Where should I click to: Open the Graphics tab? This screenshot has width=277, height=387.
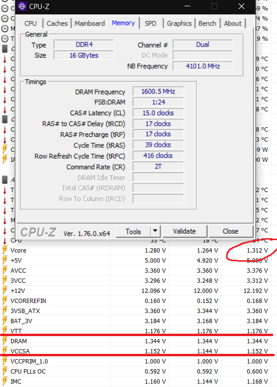point(179,24)
